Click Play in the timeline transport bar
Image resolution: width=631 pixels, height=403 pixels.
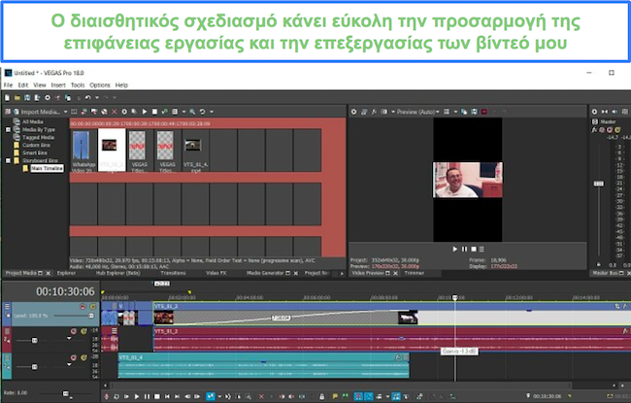pos(137,396)
